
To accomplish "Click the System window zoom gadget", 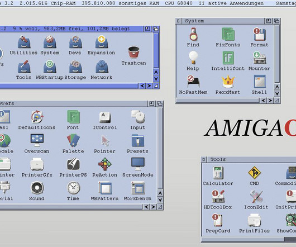I will pyautogui.click(x=269, y=21).
